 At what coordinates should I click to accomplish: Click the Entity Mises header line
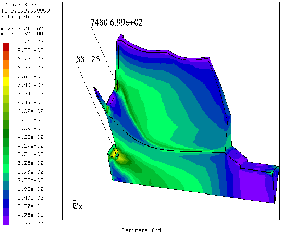(x=20, y=17)
